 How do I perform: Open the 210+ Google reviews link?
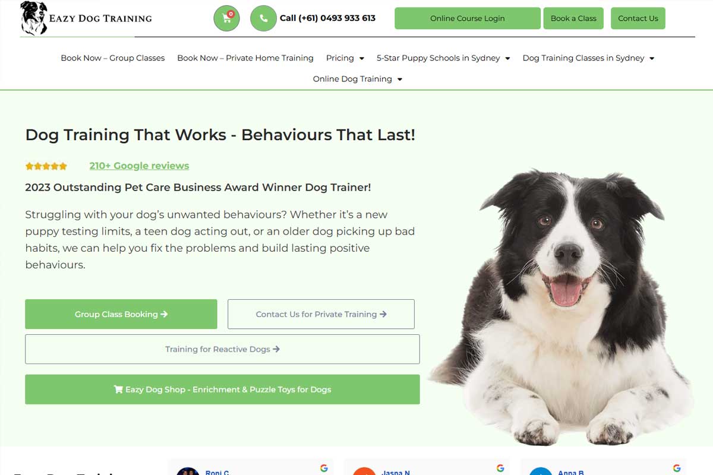click(139, 166)
